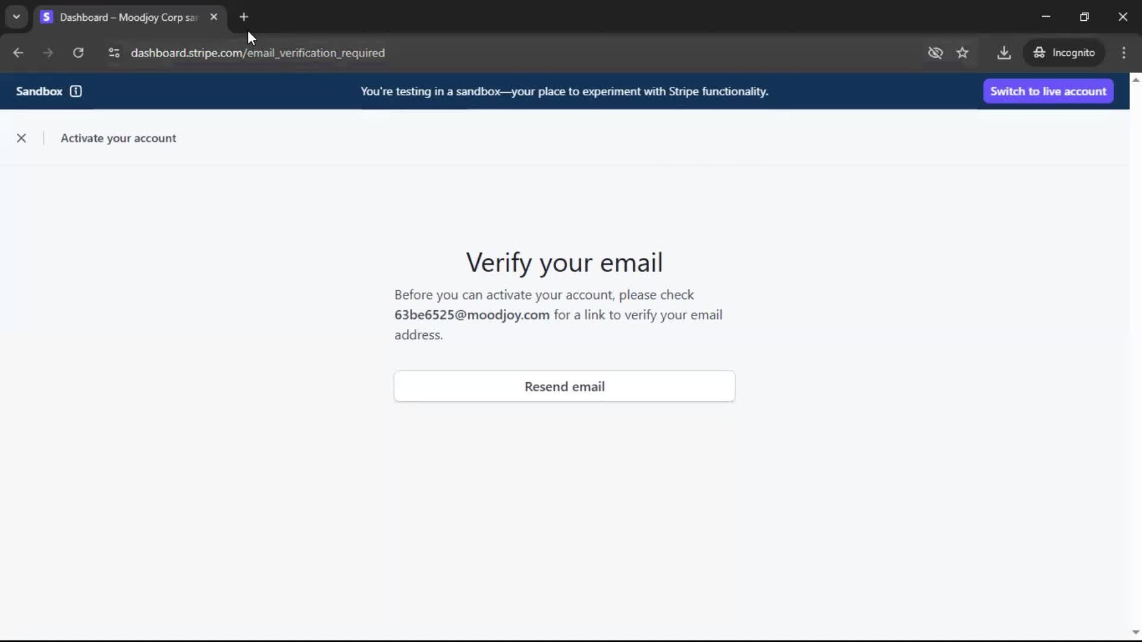This screenshot has width=1142, height=642.
Task: Click third-party cookies blocked eye icon
Action: click(x=935, y=53)
